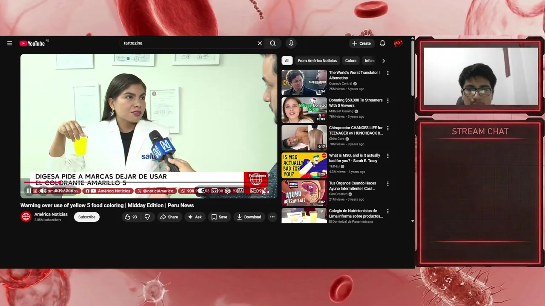Open the Chiropractor CHANGES LIFE thumbnail
Image resolution: width=545 pixels, height=306 pixels.
coord(304,138)
